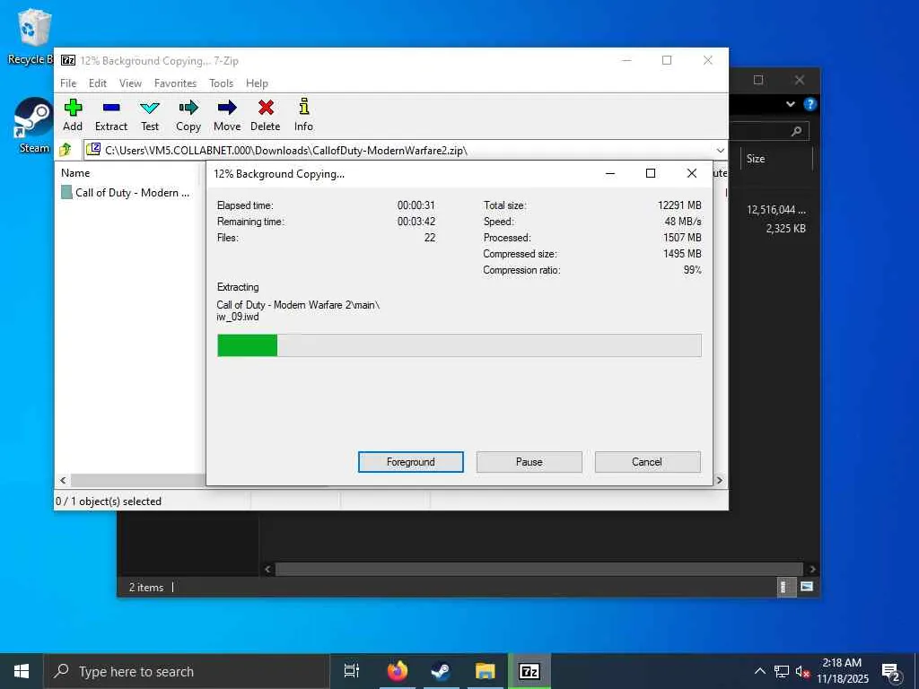Expand the 7-Zip address bar dropdown

coord(721,150)
